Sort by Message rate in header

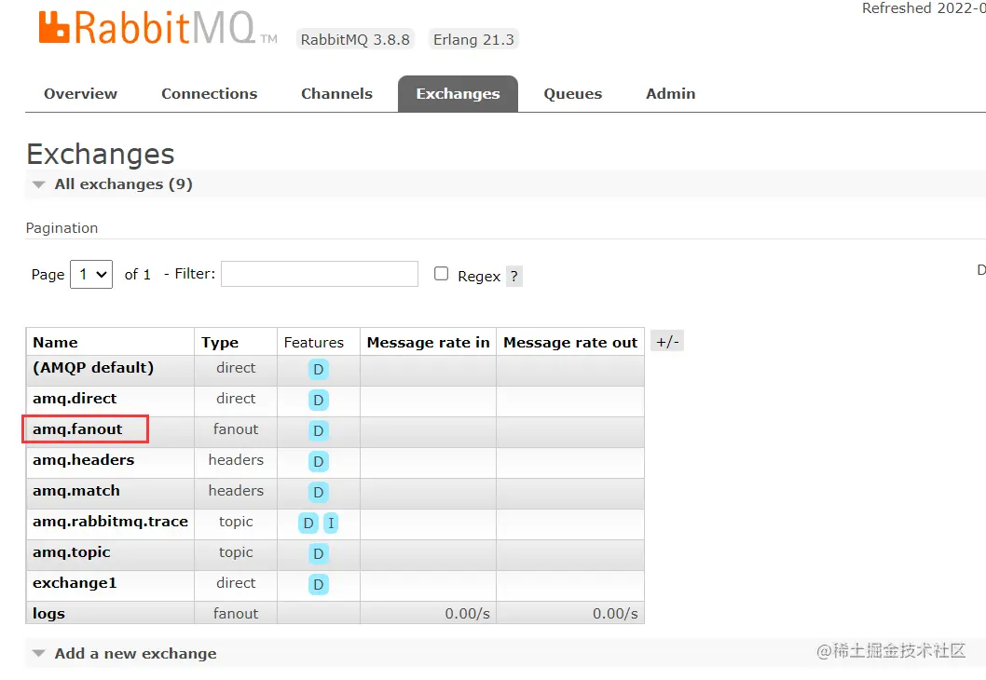point(429,343)
